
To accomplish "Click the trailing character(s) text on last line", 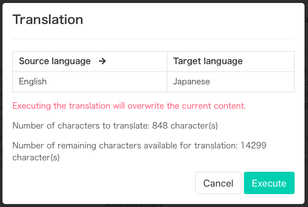I will 36,157.
